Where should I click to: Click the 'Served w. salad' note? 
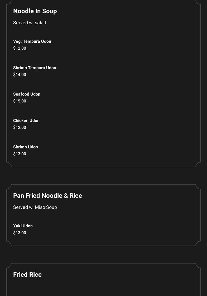pos(30,23)
